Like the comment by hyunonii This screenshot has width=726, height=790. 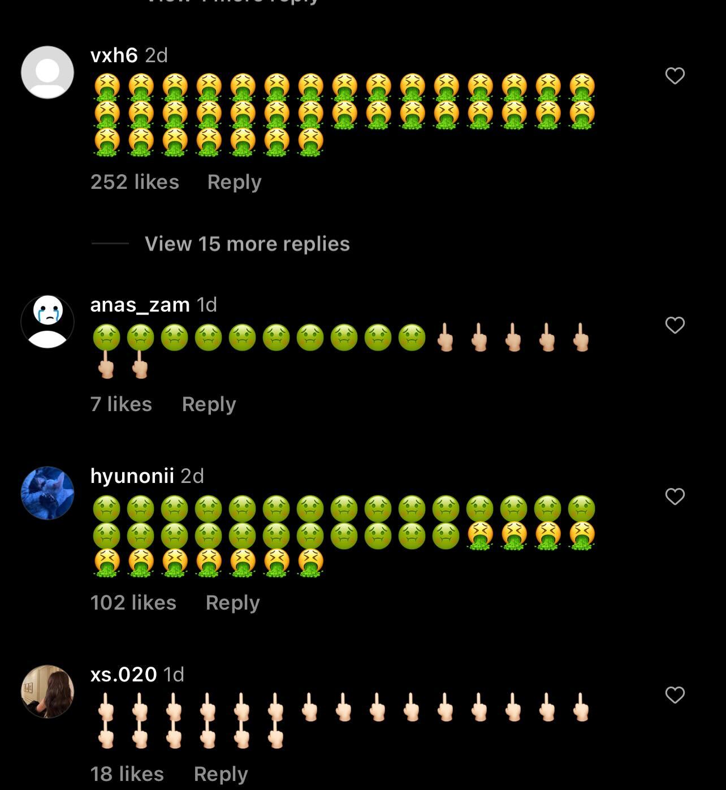pyautogui.click(x=675, y=497)
